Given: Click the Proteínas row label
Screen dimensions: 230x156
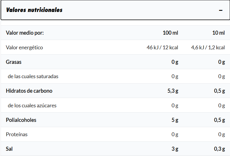Looking at the screenshot, I should [17, 134].
